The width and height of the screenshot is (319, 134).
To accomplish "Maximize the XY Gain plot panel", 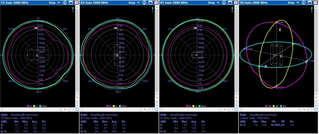I will pyautogui.click(x=230, y=2).
